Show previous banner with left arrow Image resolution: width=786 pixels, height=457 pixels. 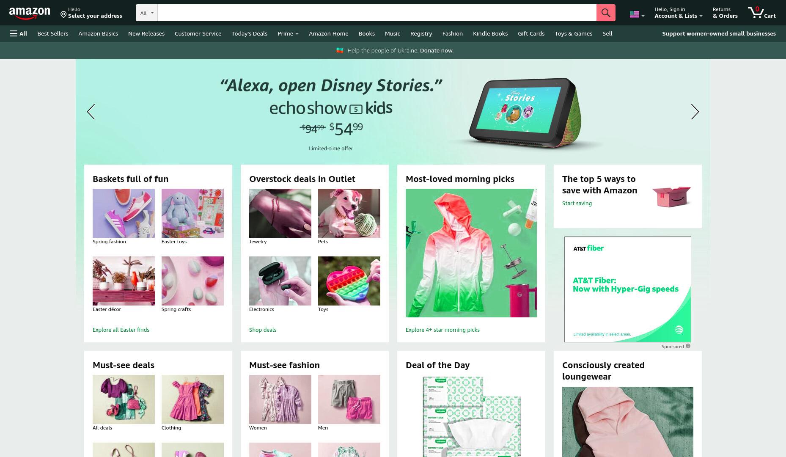(x=91, y=112)
